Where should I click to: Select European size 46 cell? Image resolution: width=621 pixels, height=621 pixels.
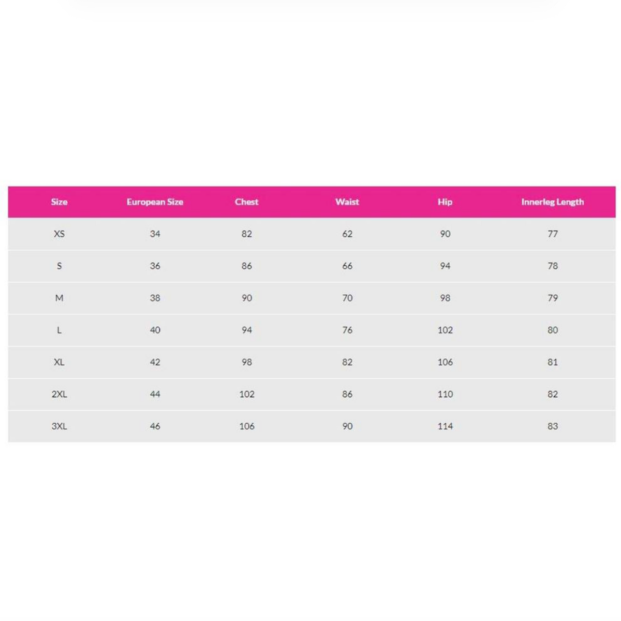click(x=155, y=427)
